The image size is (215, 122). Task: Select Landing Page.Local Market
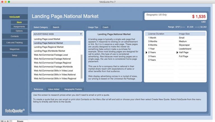(x=57, y=39)
